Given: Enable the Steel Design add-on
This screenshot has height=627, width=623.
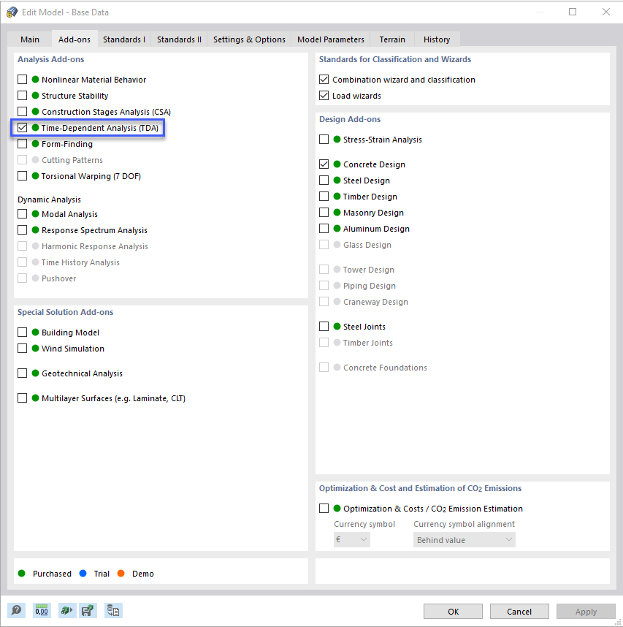Looking at the screenshot, I should [x=324, y=180].
